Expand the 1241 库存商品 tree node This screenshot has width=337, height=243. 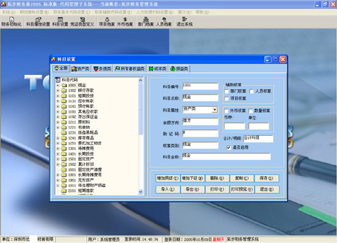click(58, 138)
